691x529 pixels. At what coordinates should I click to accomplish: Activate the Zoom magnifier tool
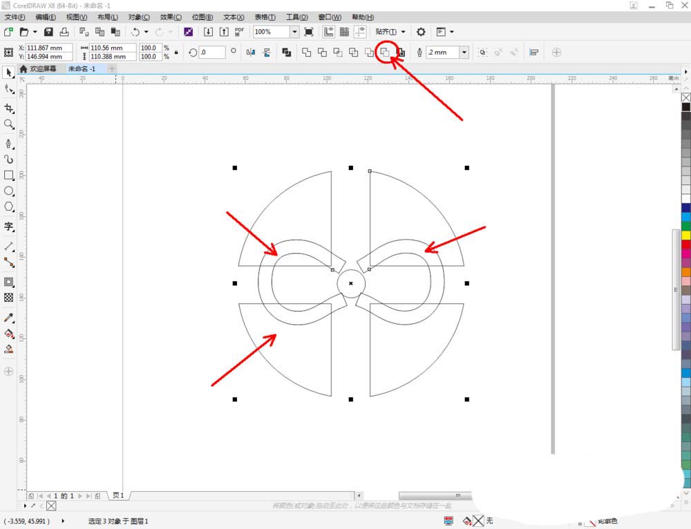pyautogui.click(x=8, y=124)
